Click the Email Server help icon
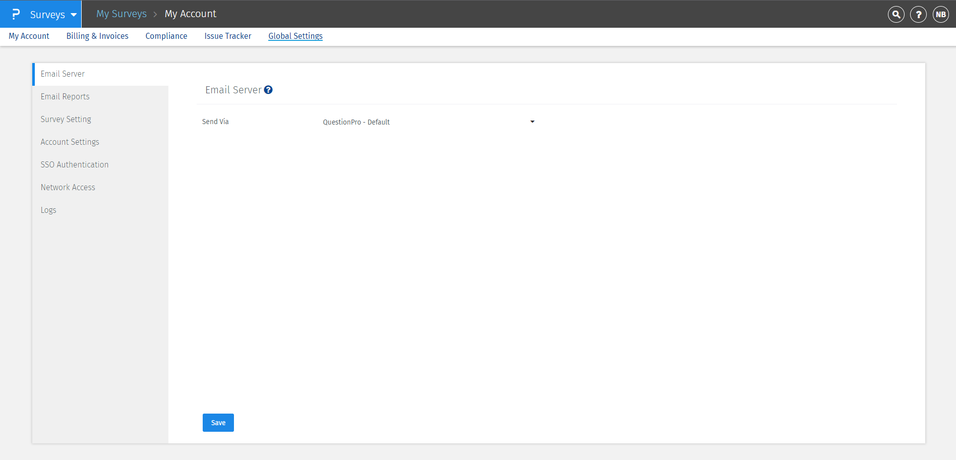 tap(268, 89)
